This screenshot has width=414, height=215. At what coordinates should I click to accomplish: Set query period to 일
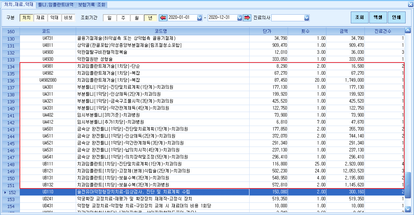click(x=110, y=18)
